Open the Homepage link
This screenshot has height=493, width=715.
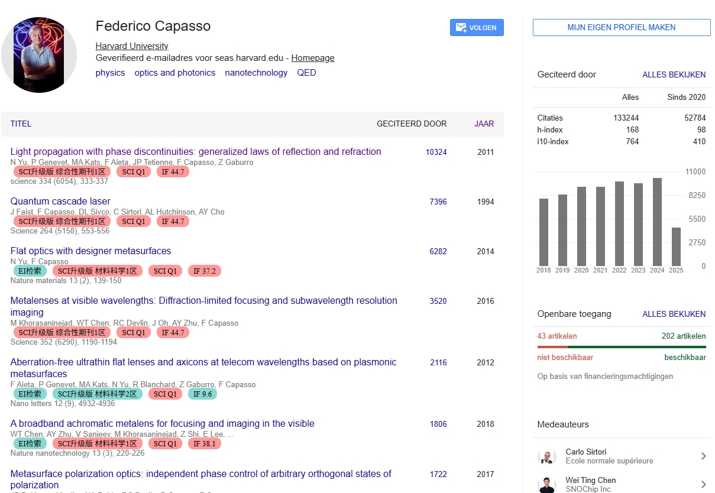pyautogui.click(x=312, y=58)
